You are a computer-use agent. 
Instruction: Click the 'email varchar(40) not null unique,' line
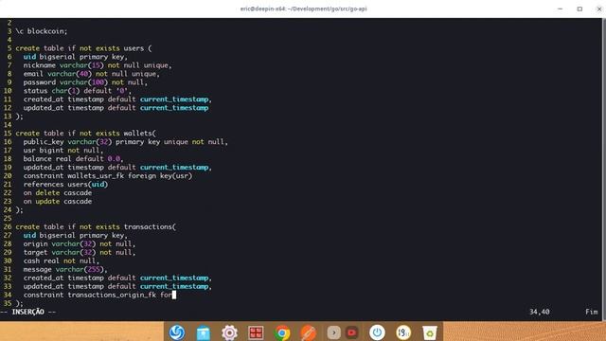pyautogui.click(x=91, y=74)
